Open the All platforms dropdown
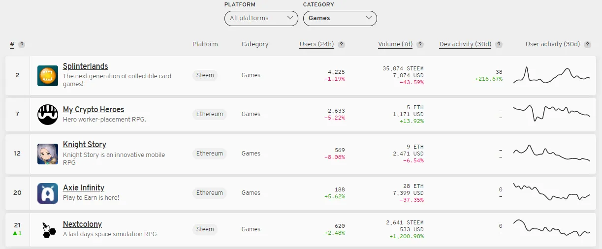602x249 pixels. (x=261, y=18)
